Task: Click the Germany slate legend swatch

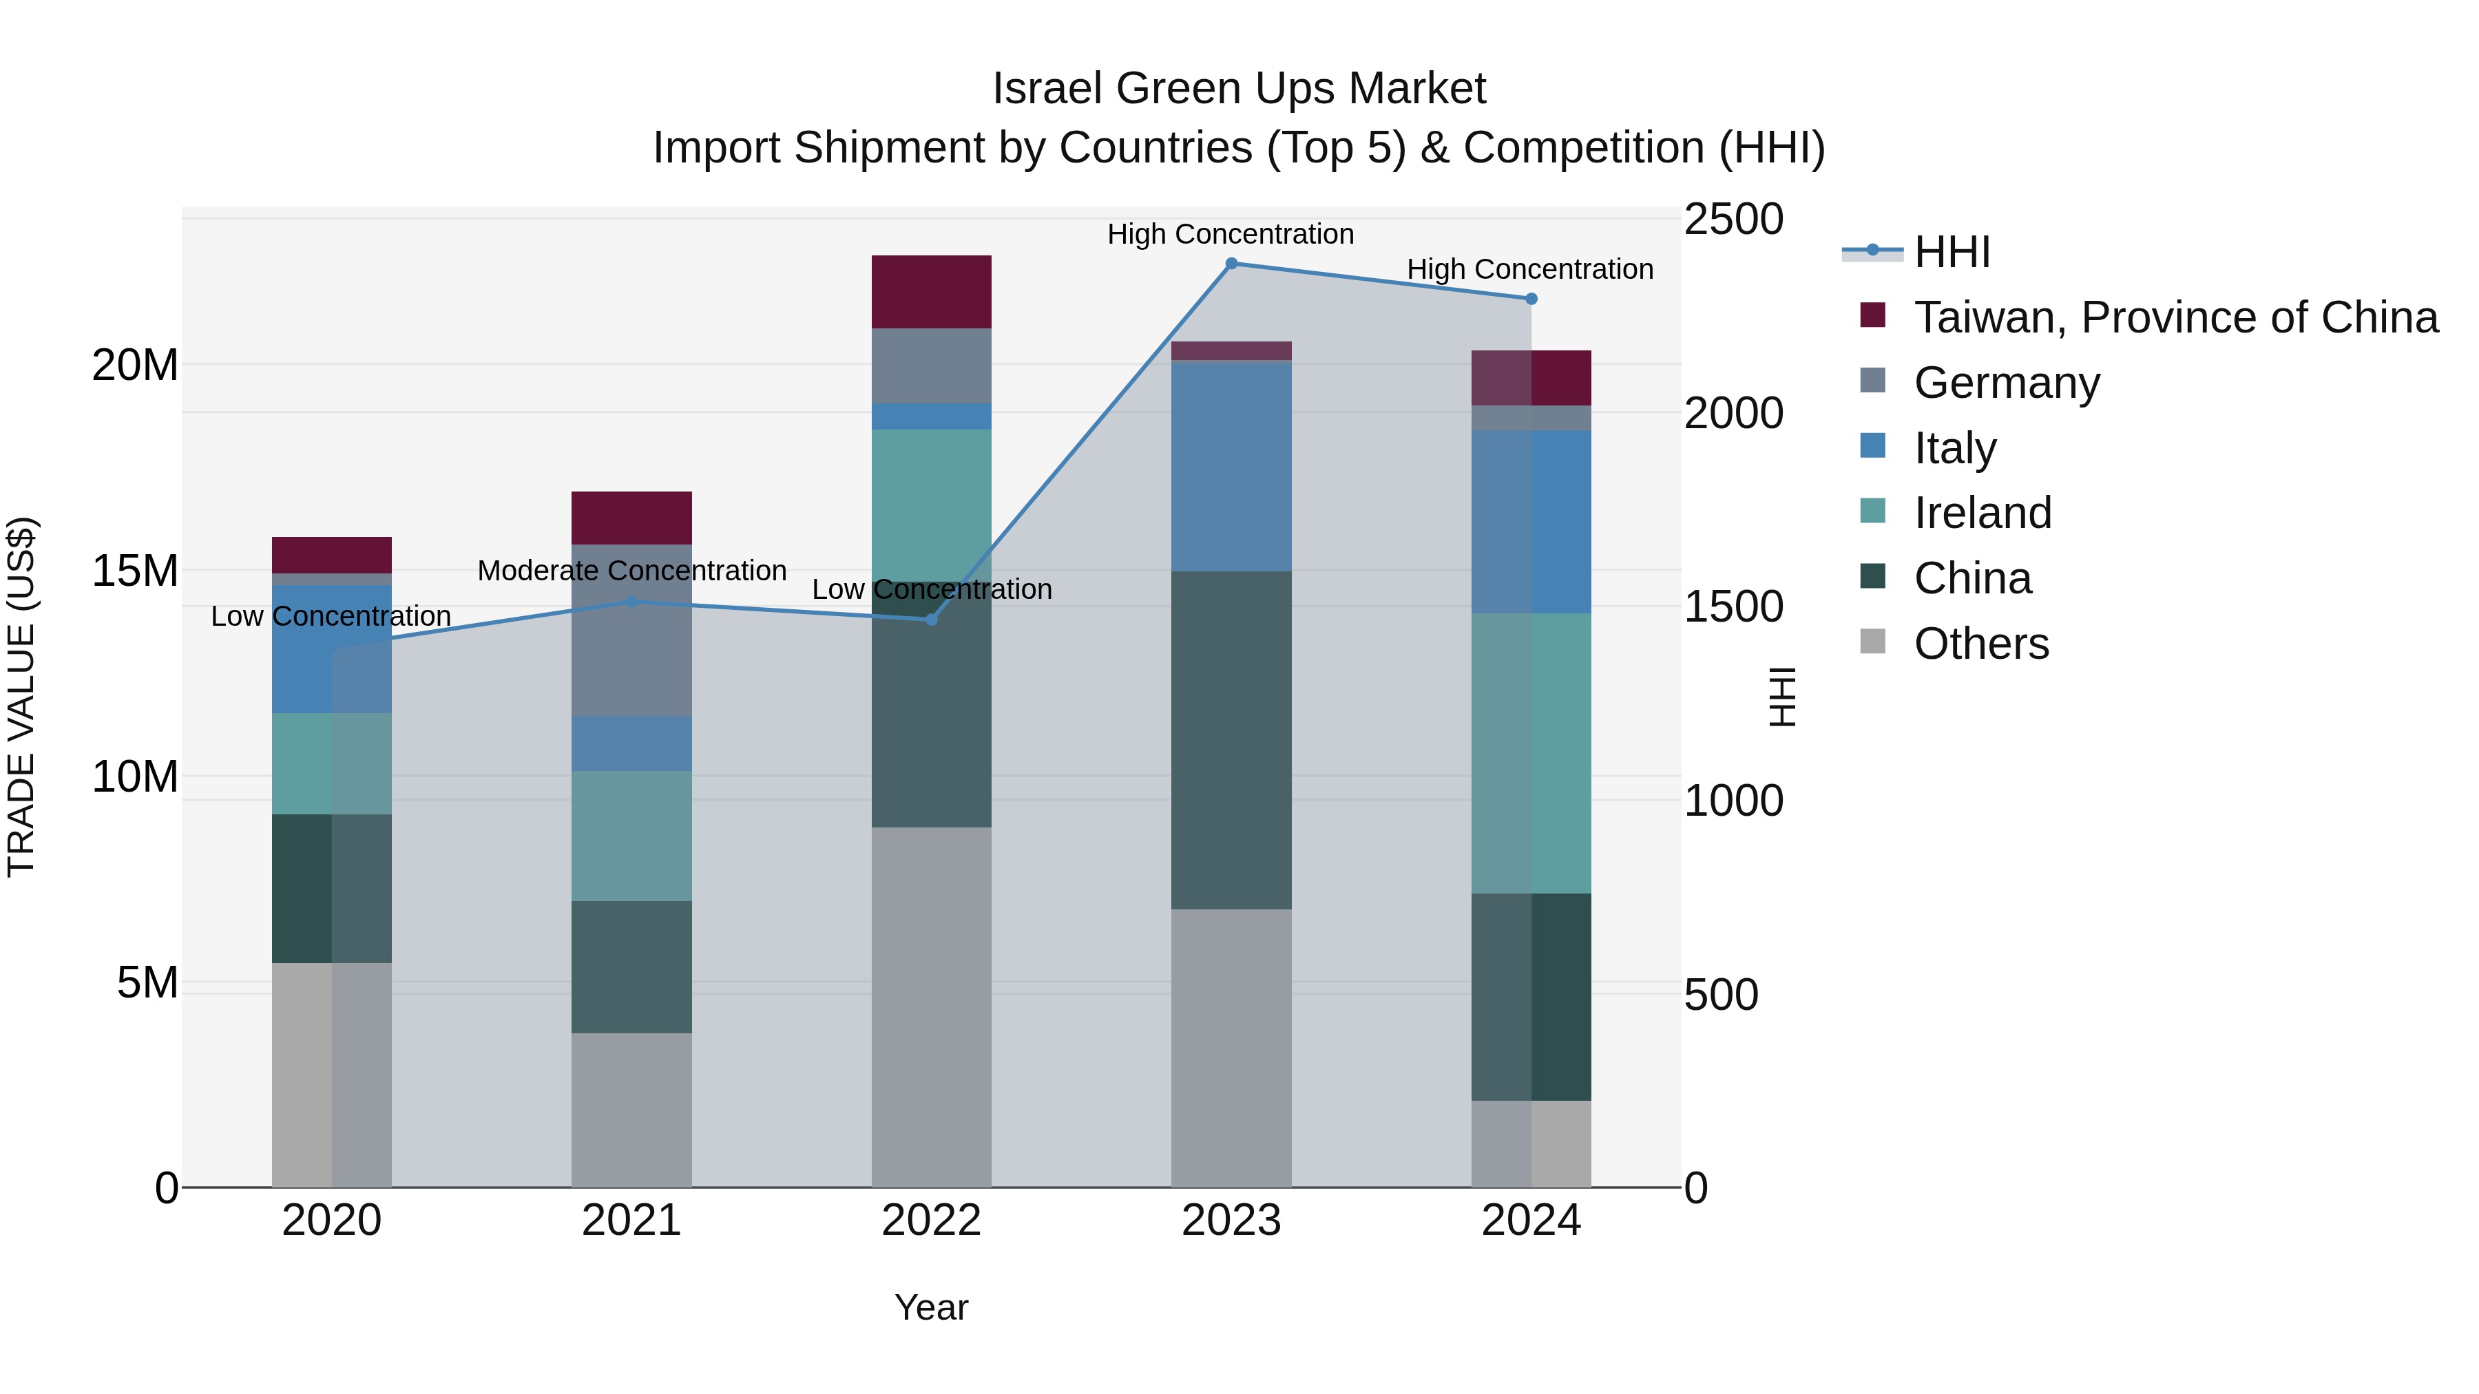Action: (1873, 380)
